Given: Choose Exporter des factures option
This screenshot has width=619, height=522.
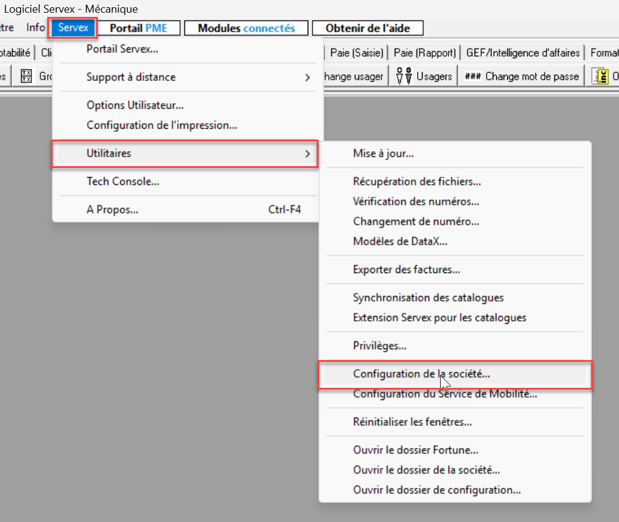Looking at the screenshot, I should pyautogui.click(x=406, y=270).
